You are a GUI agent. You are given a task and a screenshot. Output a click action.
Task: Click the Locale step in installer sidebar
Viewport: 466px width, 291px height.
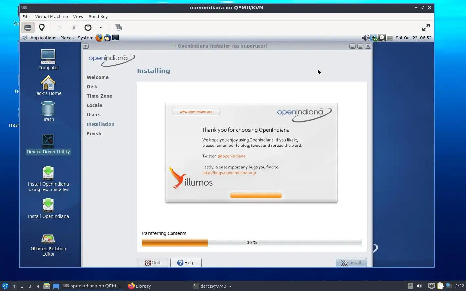tap(94, 105)
